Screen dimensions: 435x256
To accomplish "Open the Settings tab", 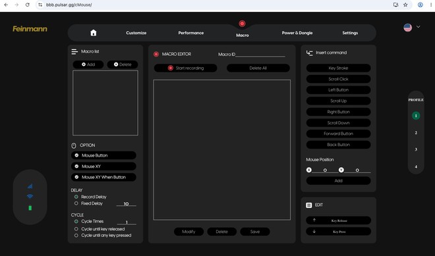I will pos(350,33).
